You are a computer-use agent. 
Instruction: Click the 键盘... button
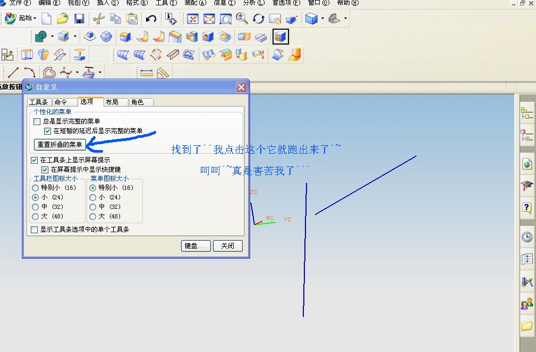coord(195,246)
